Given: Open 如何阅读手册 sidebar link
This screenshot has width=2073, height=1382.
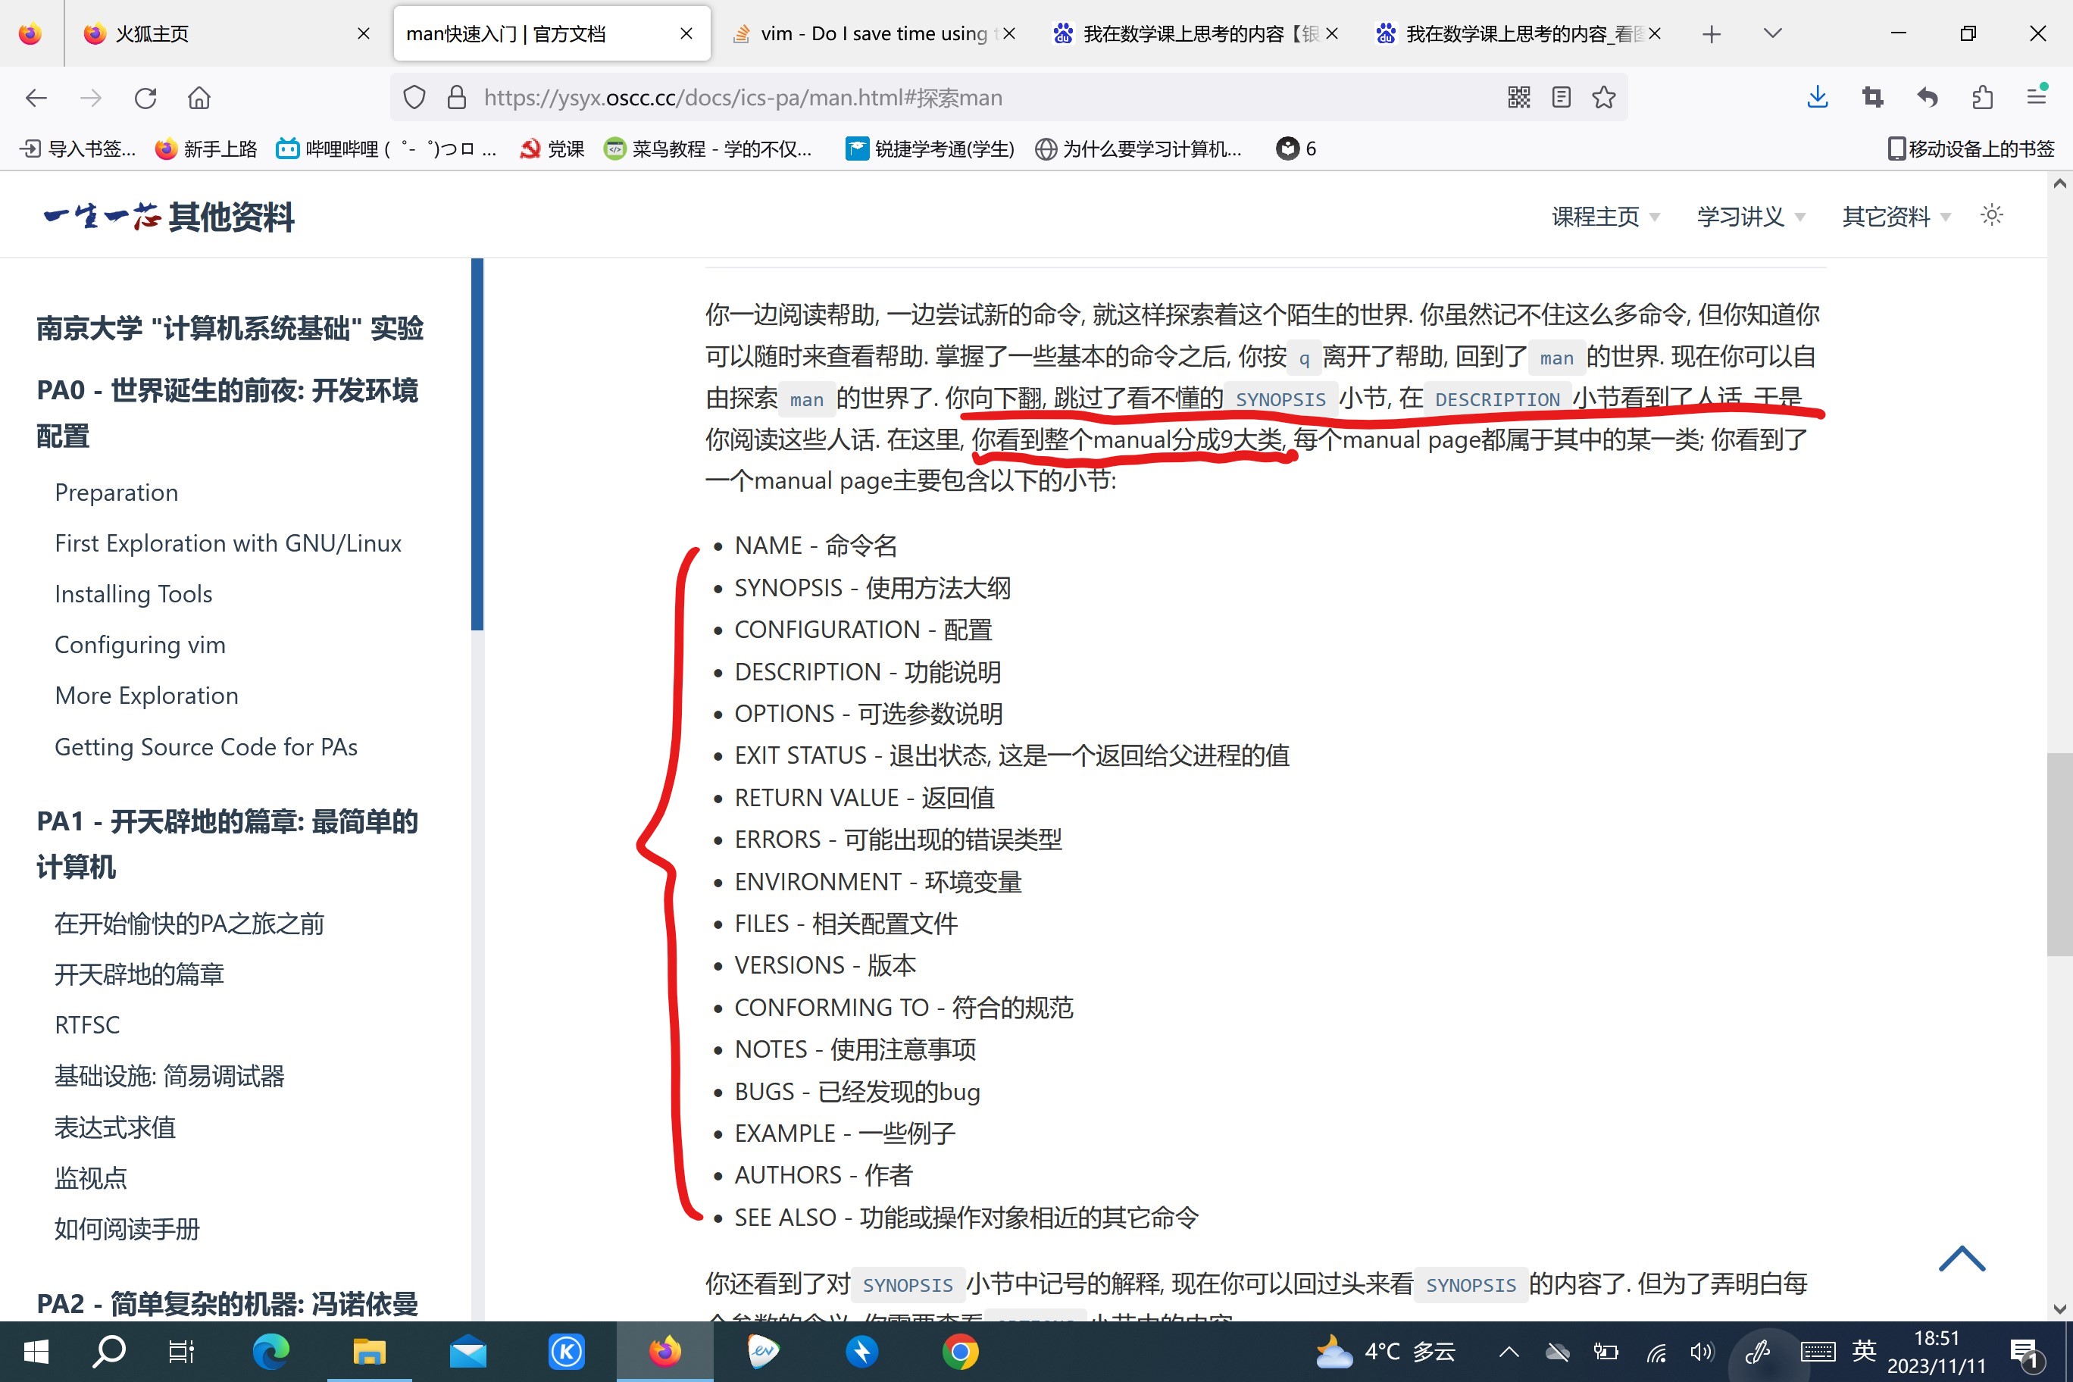Looking at the screenshot, I should point(127,1229).
